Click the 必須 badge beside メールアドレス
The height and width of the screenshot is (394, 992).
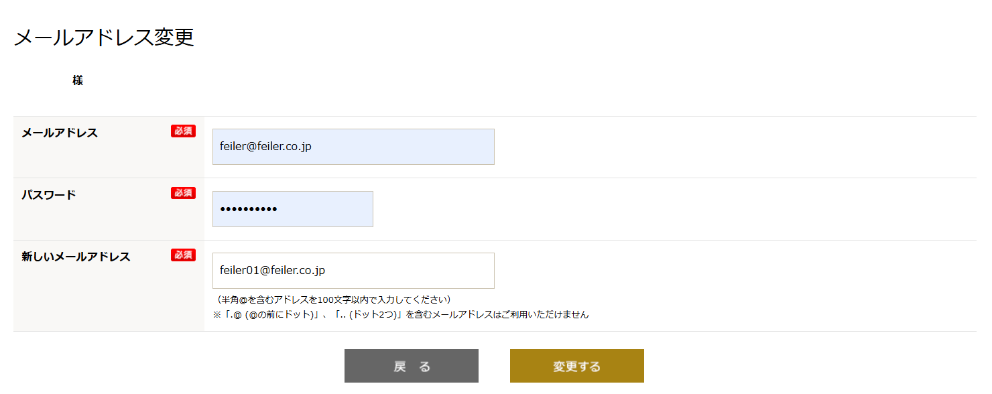tap(183, 131)
